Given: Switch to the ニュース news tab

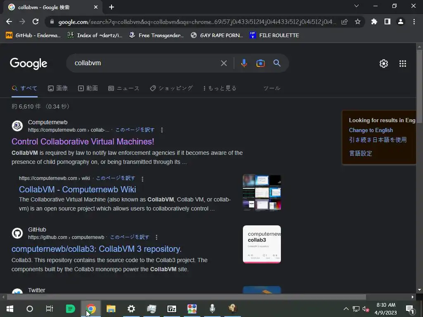Looking at the screenshot, I should point(124,88).
